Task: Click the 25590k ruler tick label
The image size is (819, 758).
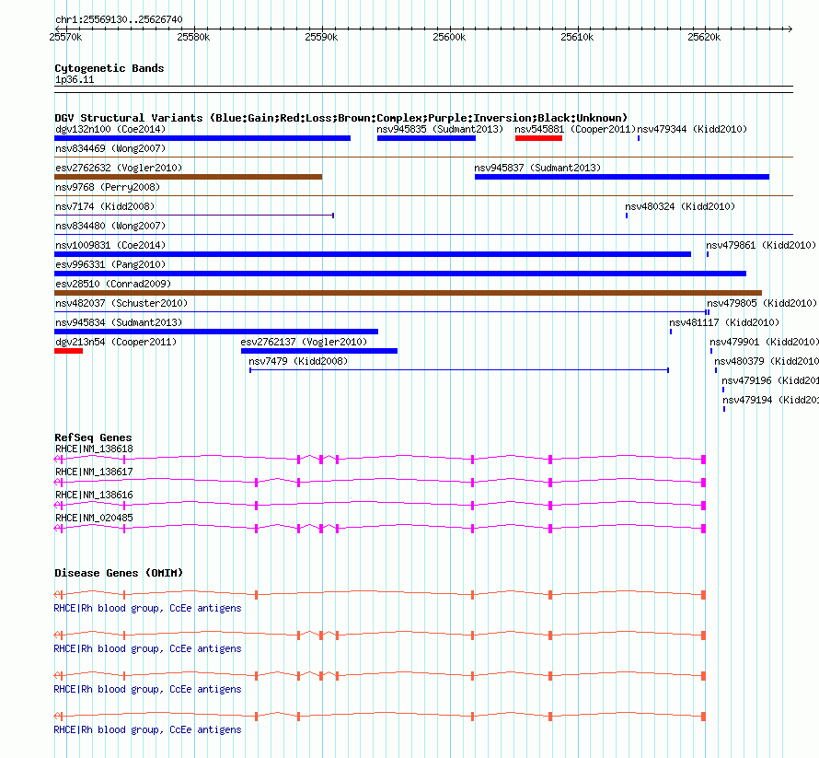Action: point(321,37)
